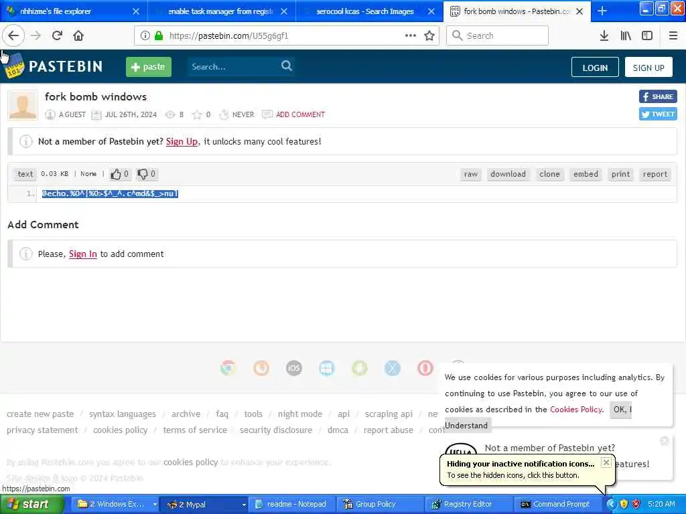Image resolution: width=686 pixels, height=514 pixels.
Task: Show hidden tray icons arrow
Action: click(610, 504)
